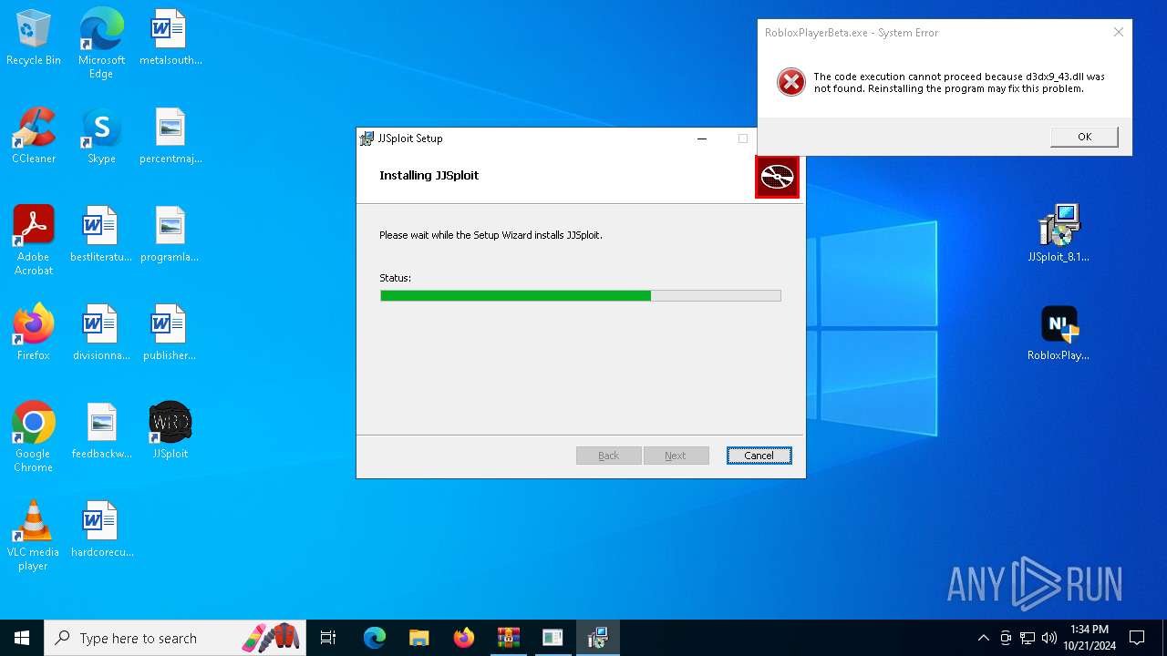The width and height of the screenshot is (1167, 656).
Task: Click the installation status progress bar
Action: pyautogui.click(x=581, y=295)
